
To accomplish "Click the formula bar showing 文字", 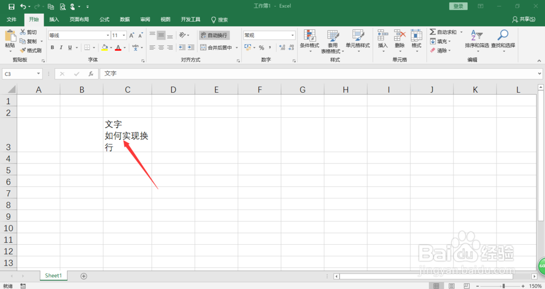I will (x=318, y=74).
